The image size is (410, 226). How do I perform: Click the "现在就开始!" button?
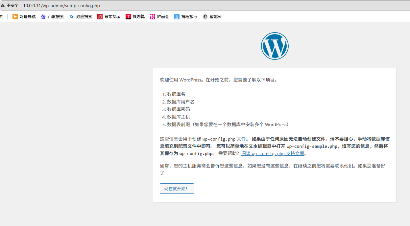177,189
